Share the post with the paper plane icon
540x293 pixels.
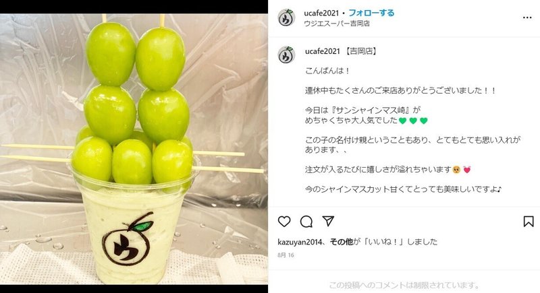point(328,221)
